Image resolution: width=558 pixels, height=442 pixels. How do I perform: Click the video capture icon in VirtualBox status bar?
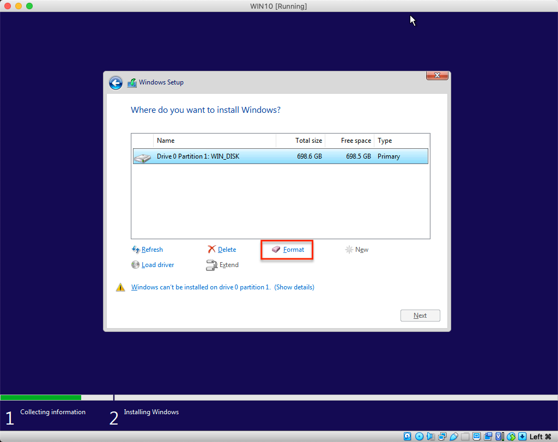point(488,437)
